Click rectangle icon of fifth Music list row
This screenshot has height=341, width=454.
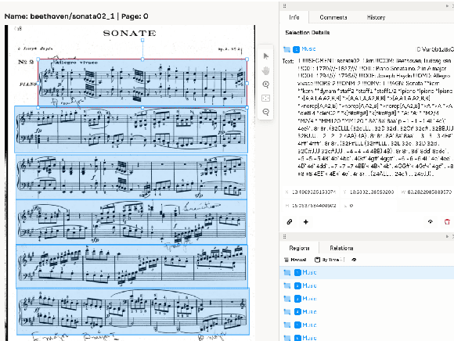tap(287, 325)
